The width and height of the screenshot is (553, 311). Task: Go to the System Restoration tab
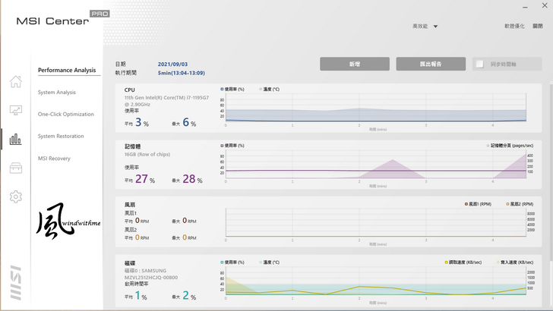[x=61, y=137]
